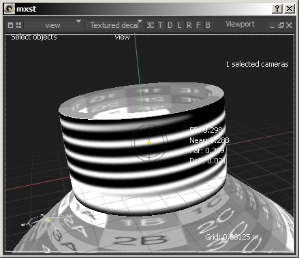Viewport: 299px width, 258px height.
Task: Click the 'DoF: 0.021' readout
Action: pos(208,161)
